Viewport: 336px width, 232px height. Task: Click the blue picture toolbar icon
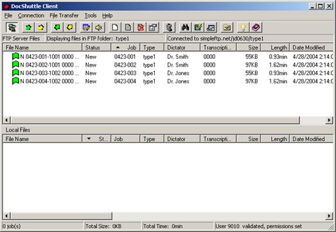click(x=211, y=28)
